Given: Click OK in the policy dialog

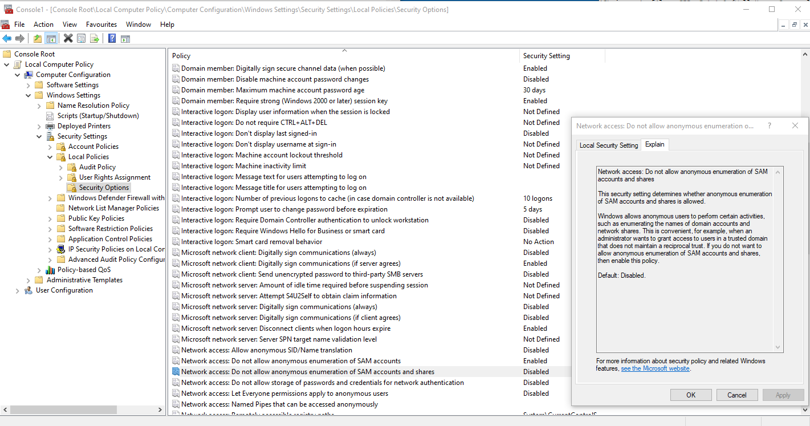Looking at the screenshot, I should click(691, 395).
